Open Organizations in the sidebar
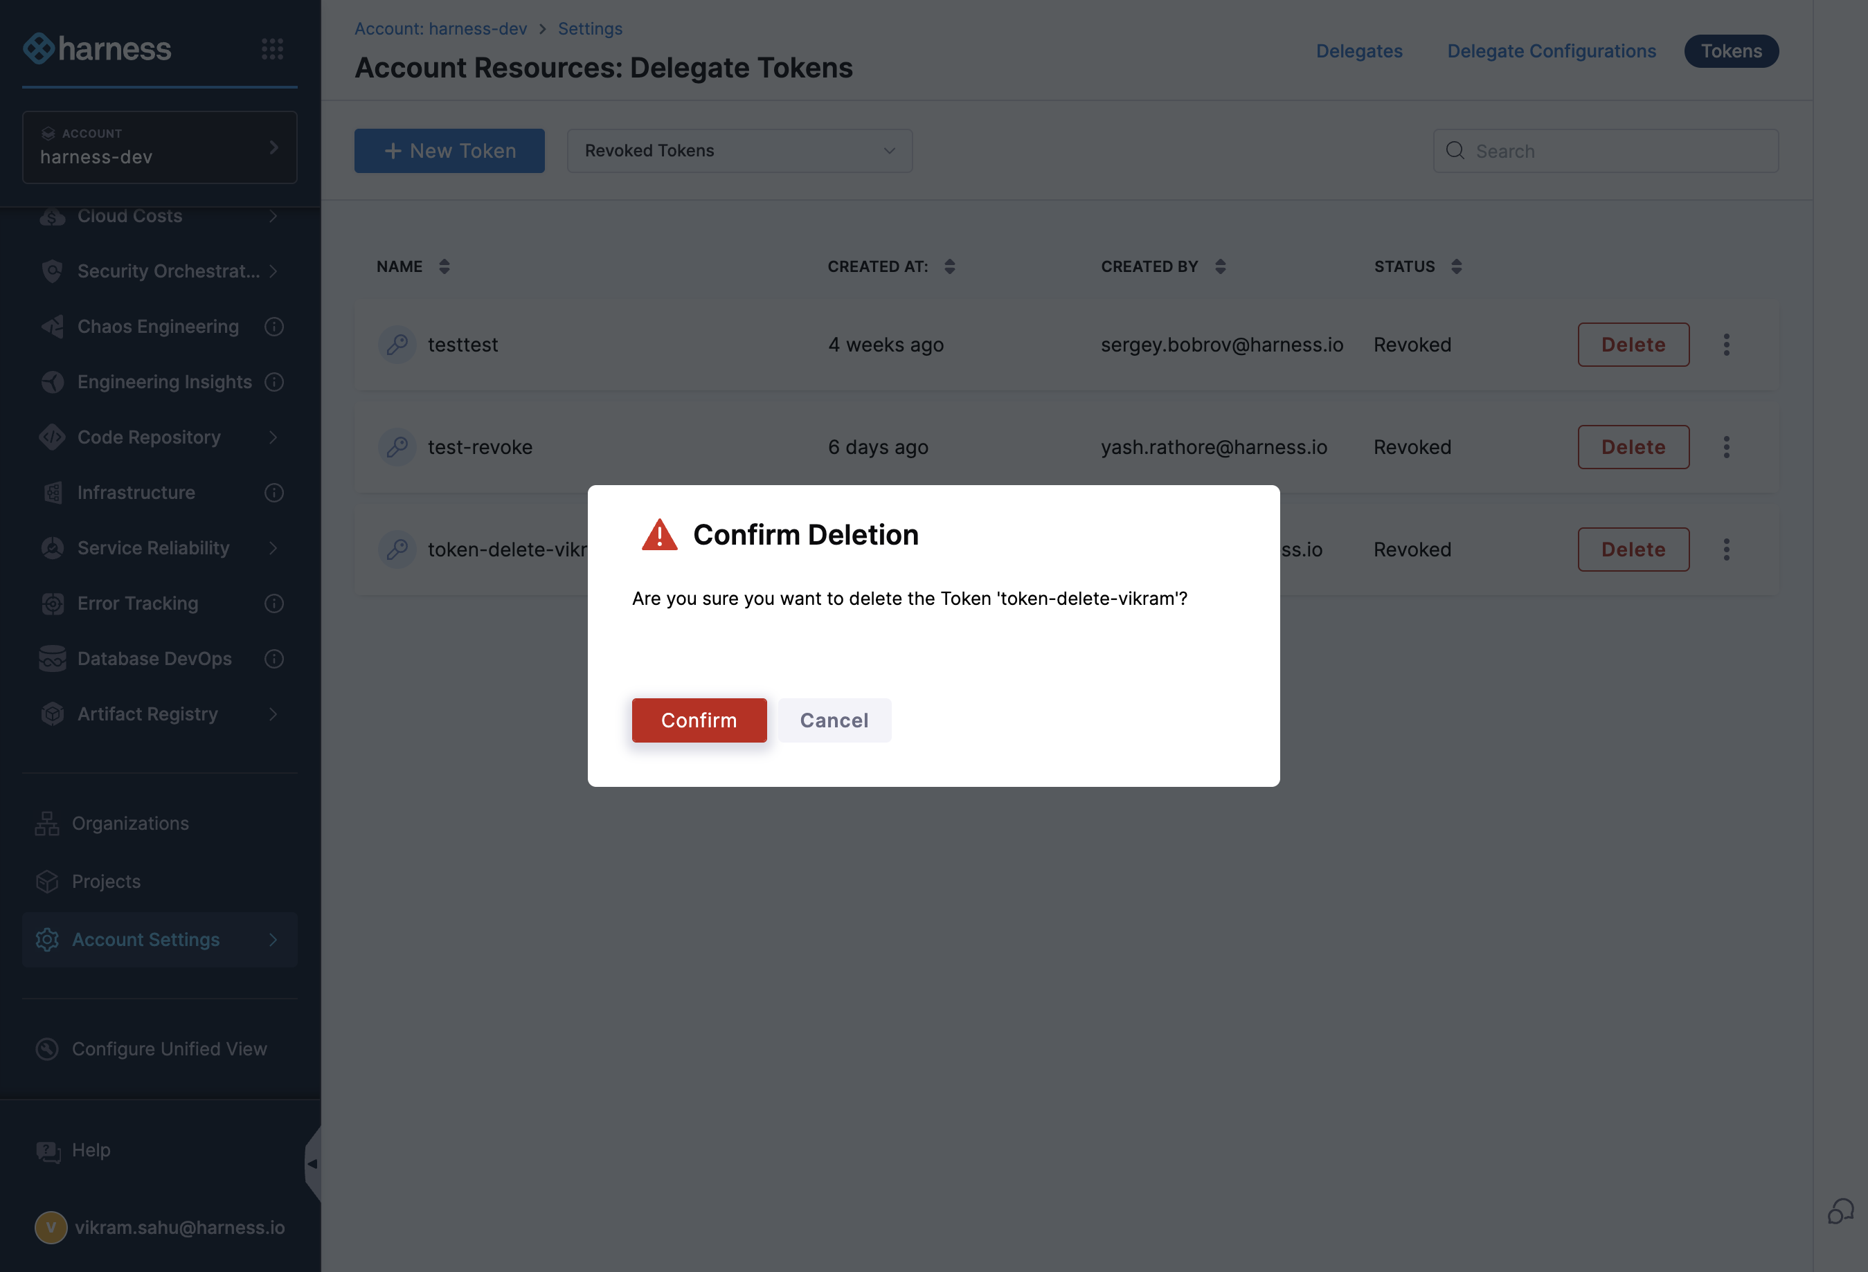 point(113,824)
